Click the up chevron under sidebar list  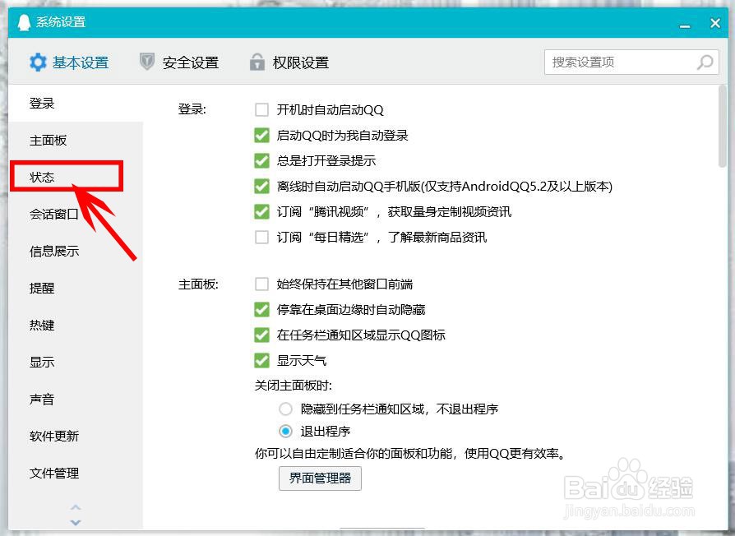tap(76, 507)
